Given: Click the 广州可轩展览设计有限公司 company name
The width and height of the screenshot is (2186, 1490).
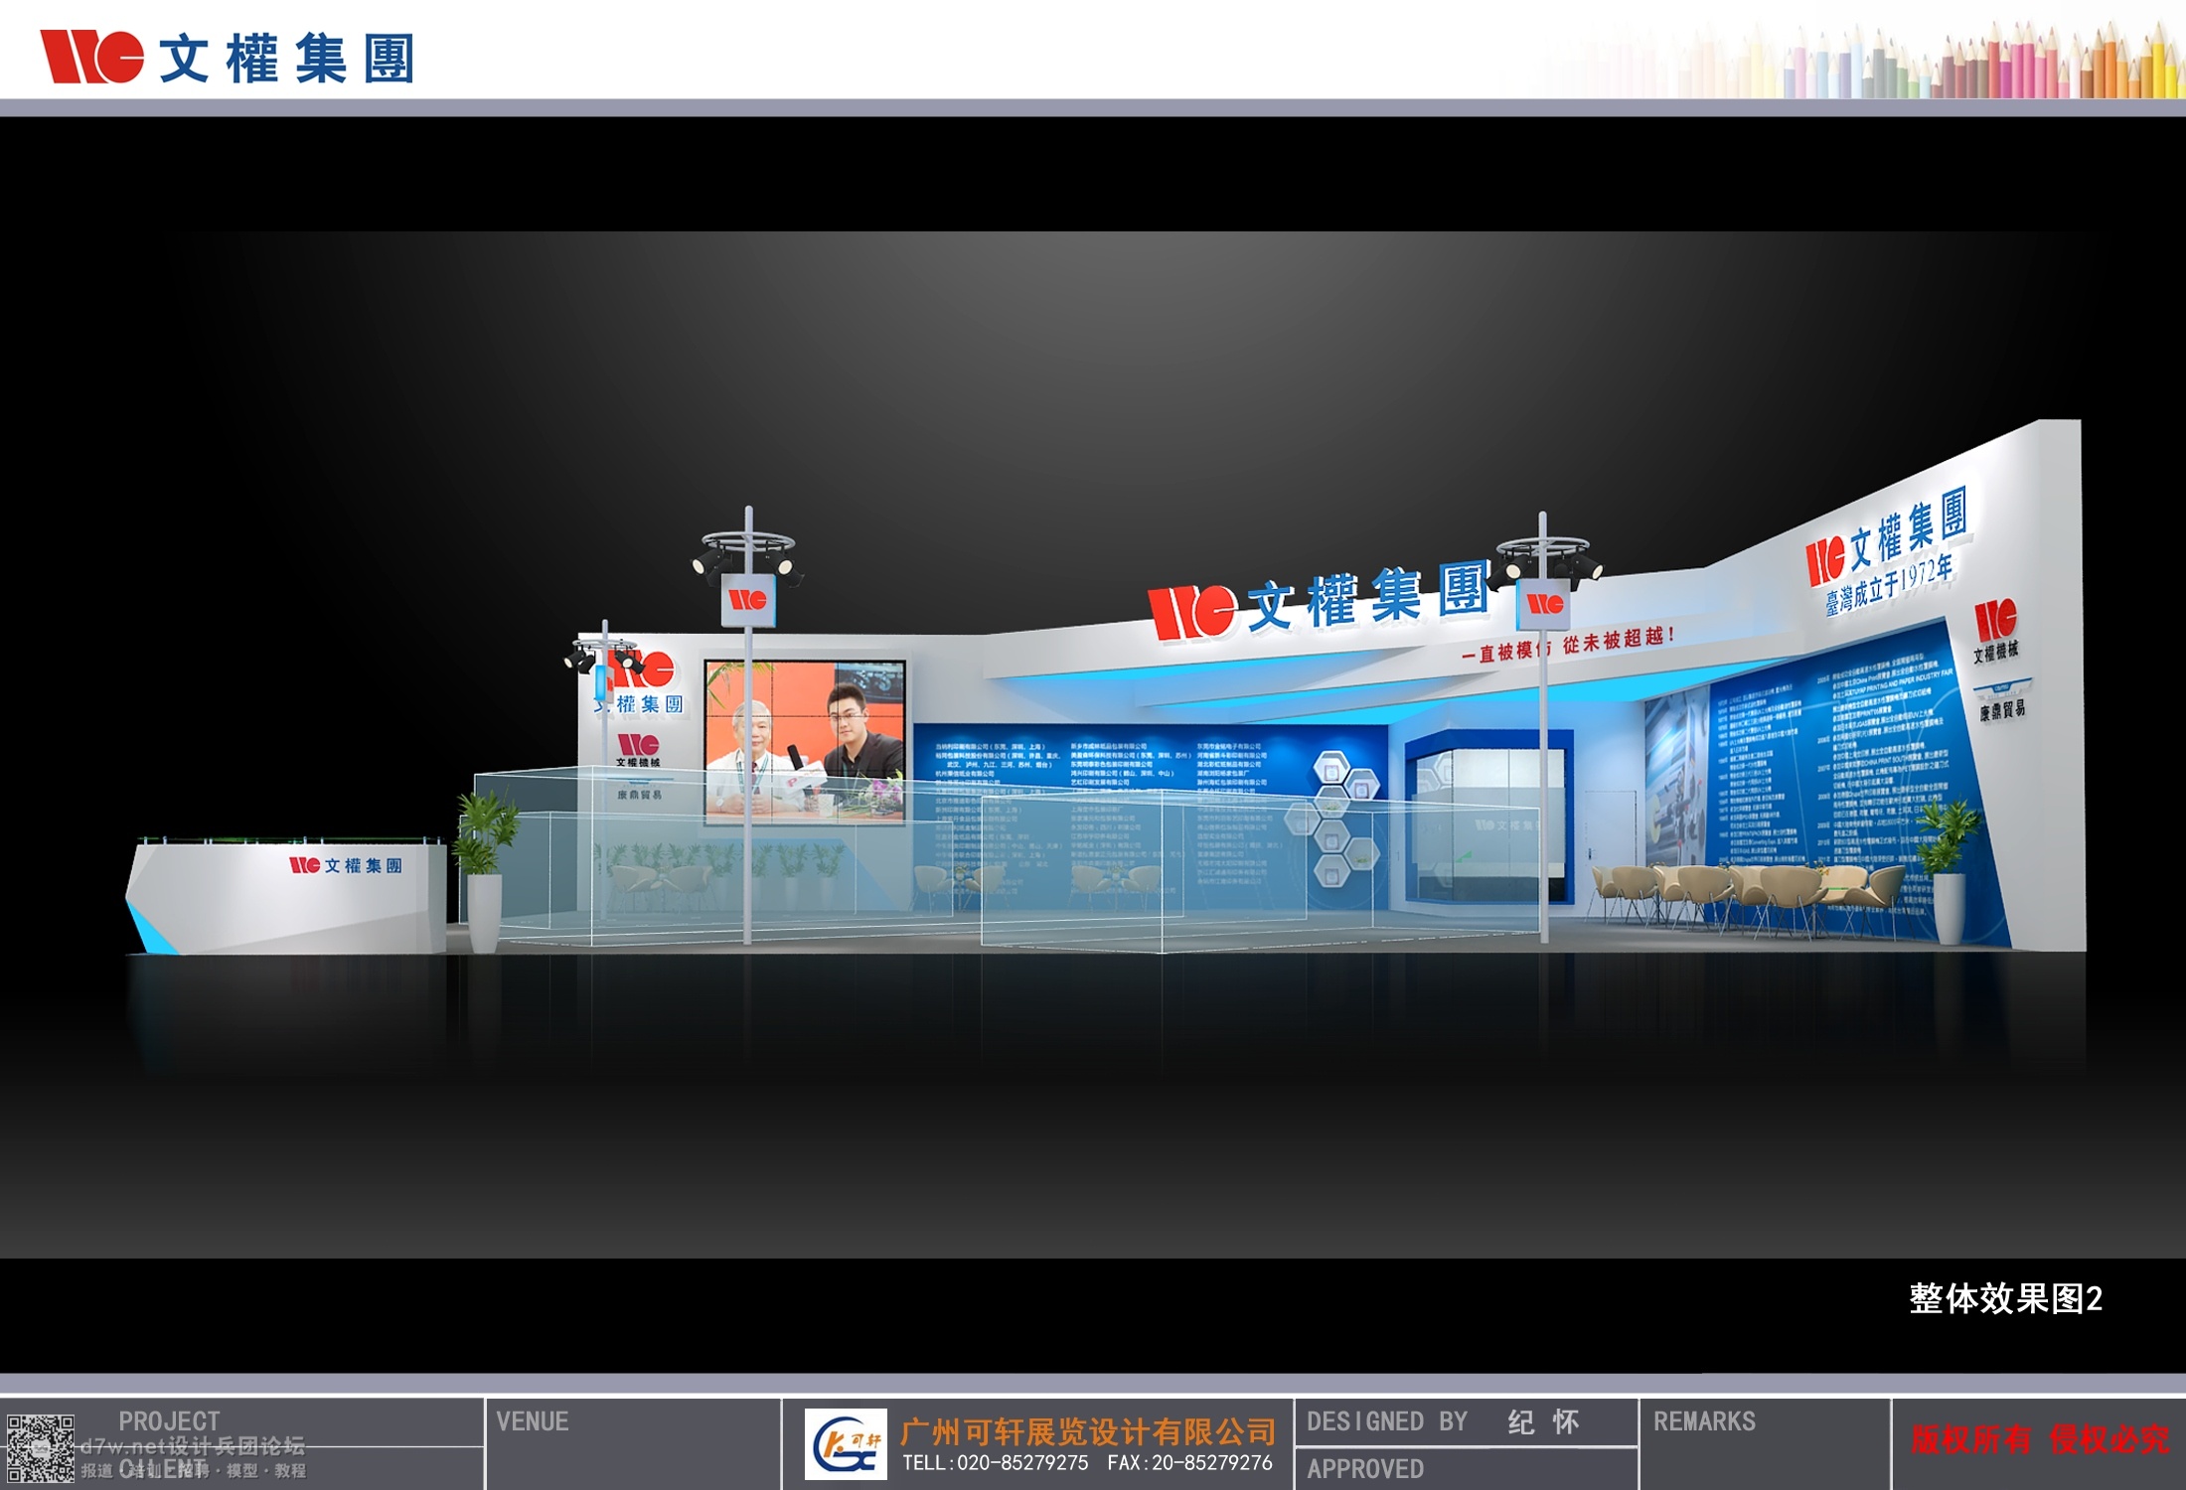Looking at the screenshot, I should [1088, 1431].
